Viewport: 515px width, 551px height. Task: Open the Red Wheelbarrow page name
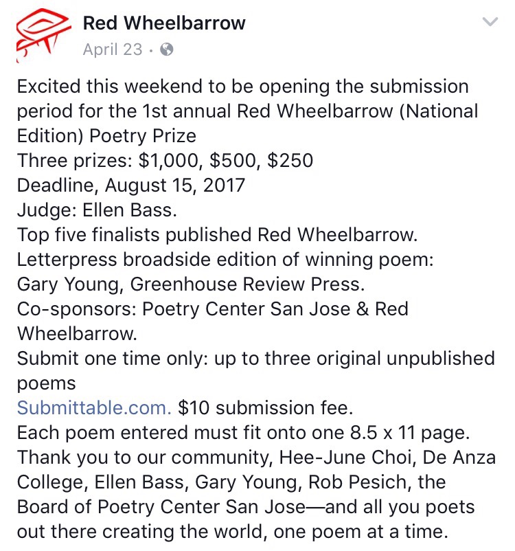click(164, 23)
